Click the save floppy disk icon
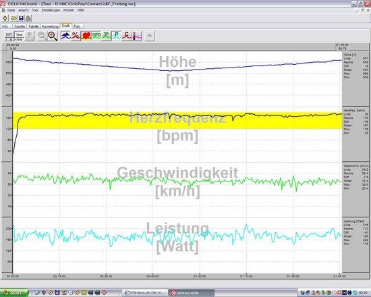Viewport: 371px width, 297px height. click(21, 18)
